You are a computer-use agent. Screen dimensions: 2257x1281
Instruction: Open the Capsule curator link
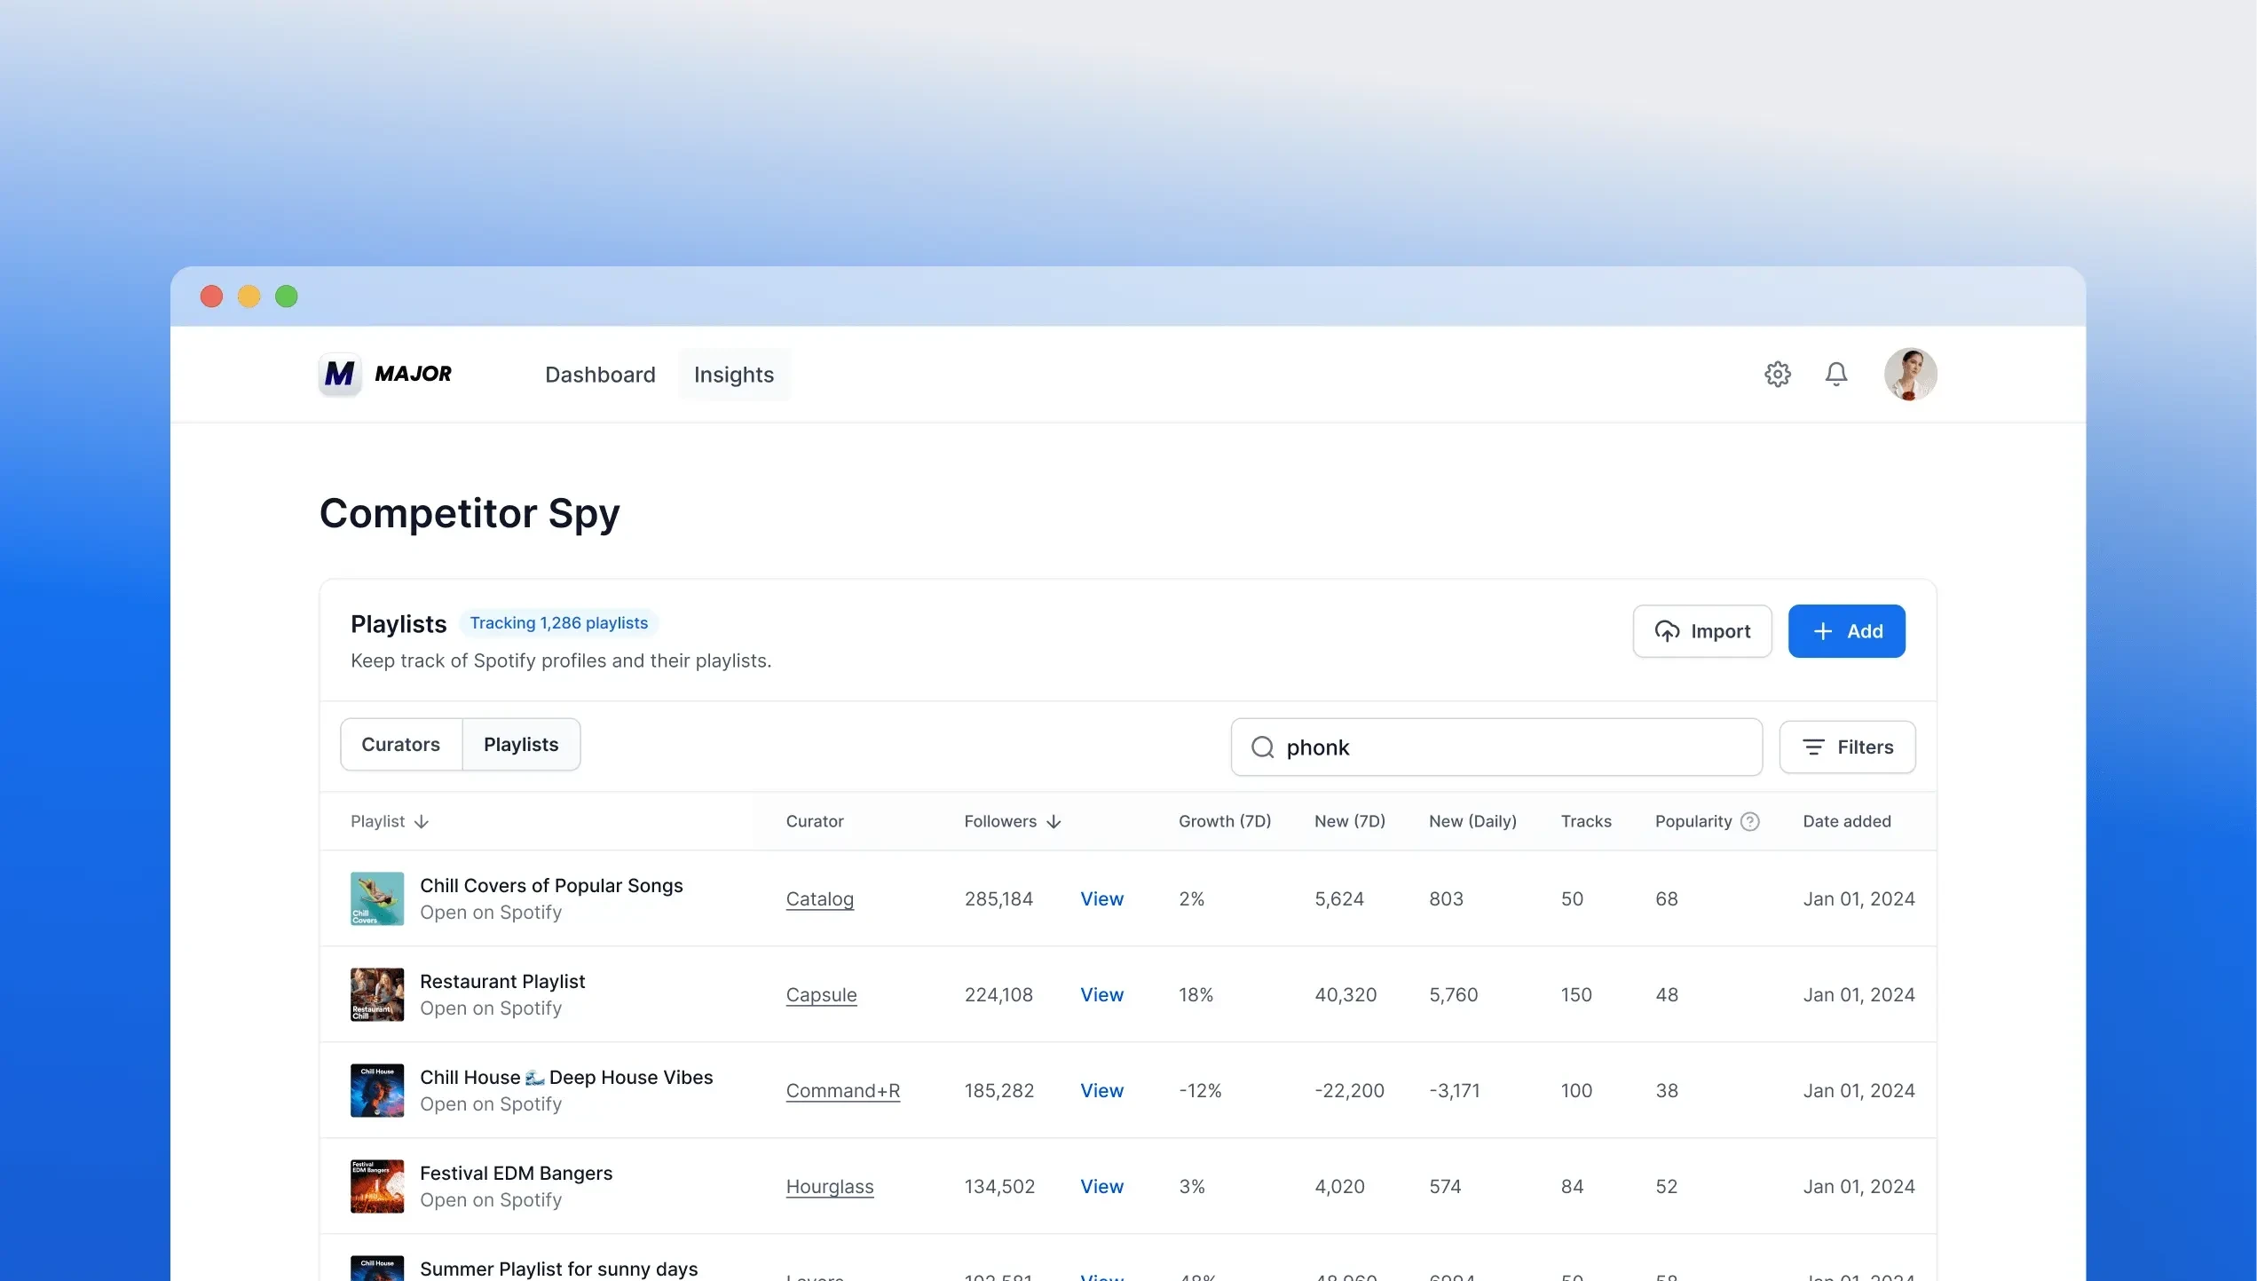[821, 995]
